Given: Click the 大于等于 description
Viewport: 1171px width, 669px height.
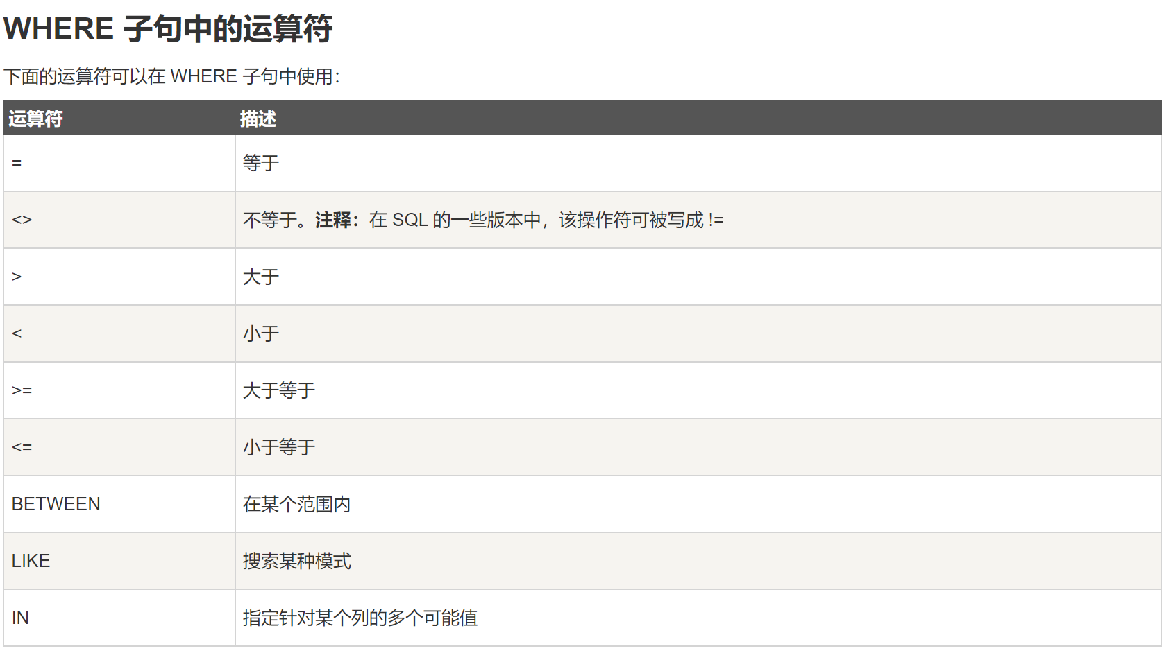Looking at the screenshot, I should [279, 391].
